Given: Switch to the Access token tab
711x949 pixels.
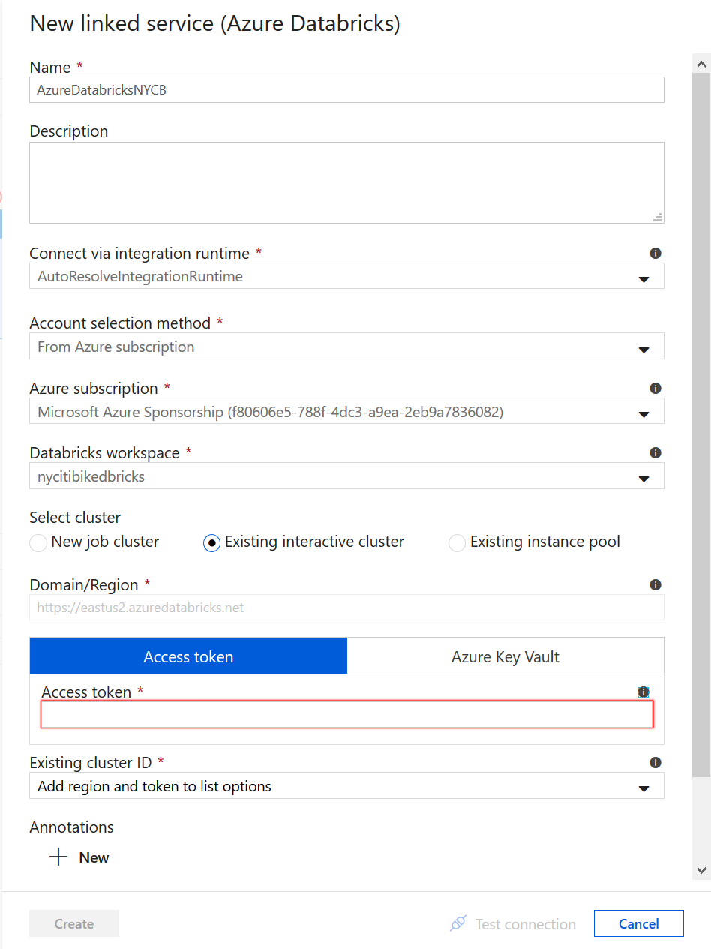Looking at the screenshot, I should pyautogui.click(x=187, y=655).
